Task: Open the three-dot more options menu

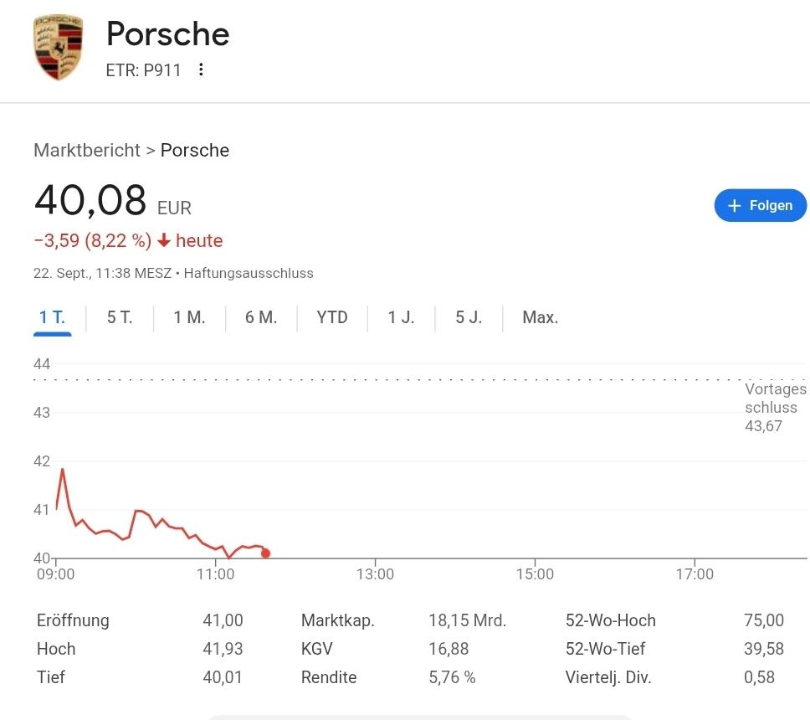Action: (201, 70)
